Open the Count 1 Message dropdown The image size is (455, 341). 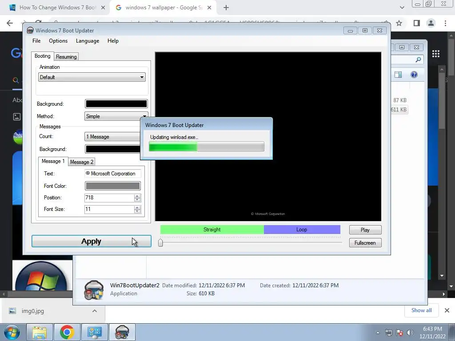tap(112, 137)
